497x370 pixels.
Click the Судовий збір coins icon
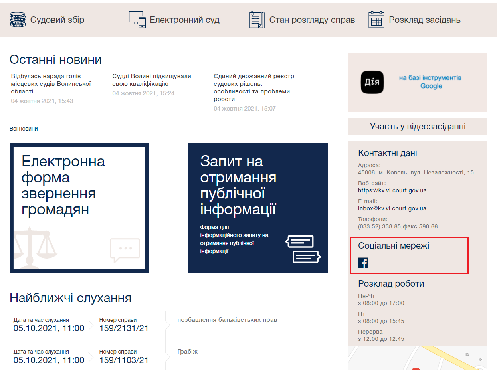pyautogui.click(x=18, y=20)
